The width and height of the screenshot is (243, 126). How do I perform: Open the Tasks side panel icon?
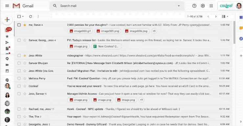[x=241, y=39]
